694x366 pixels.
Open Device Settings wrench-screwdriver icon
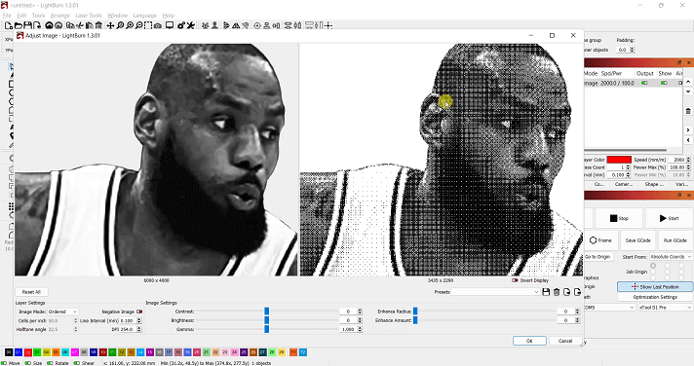coord(191,25)
